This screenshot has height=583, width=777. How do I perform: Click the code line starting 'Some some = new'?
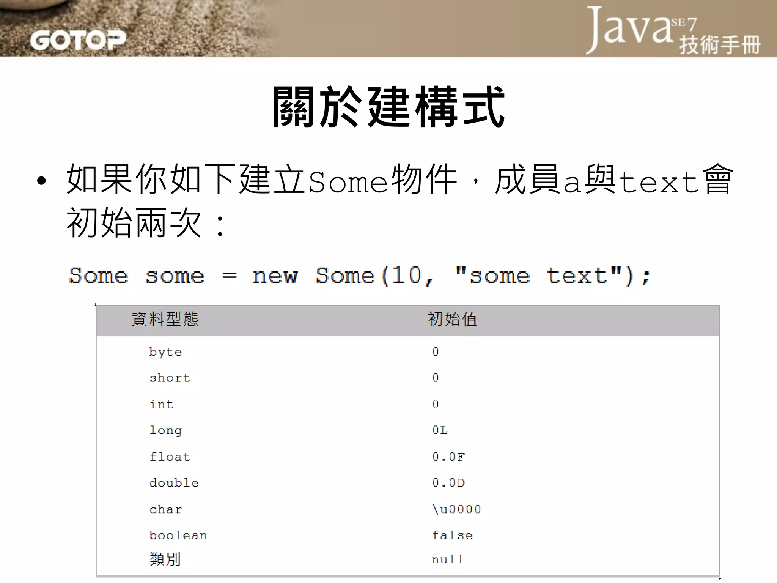[360, 276]
